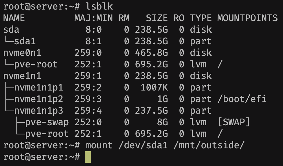
Task: Click the 465.8G size value
Action: point(151,53)
